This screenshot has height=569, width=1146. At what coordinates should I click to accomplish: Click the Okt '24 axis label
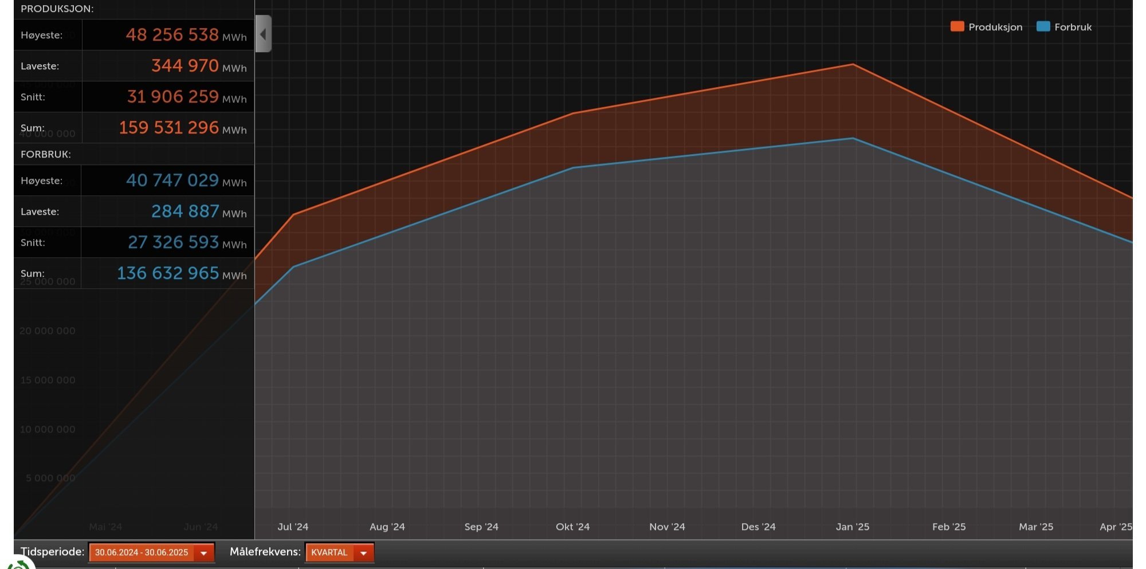click(572, 527)
